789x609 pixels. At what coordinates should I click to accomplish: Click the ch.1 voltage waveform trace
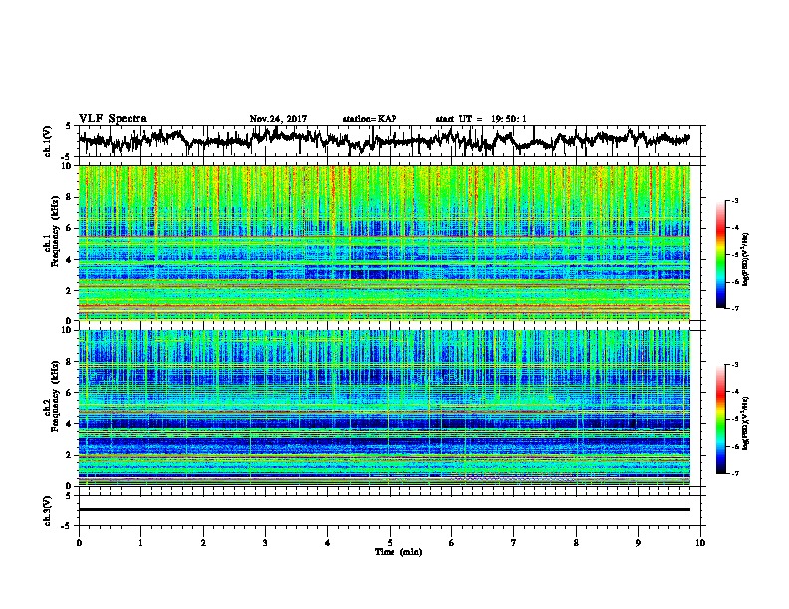(384, 140)
